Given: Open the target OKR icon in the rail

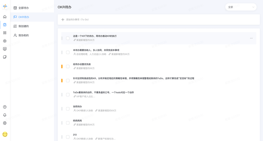Looking at the screenshot, I should pyautogui.click(x=5, y=41).
